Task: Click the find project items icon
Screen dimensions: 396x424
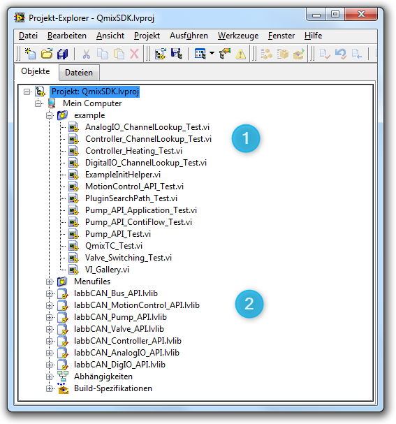Action: [225, 54]
